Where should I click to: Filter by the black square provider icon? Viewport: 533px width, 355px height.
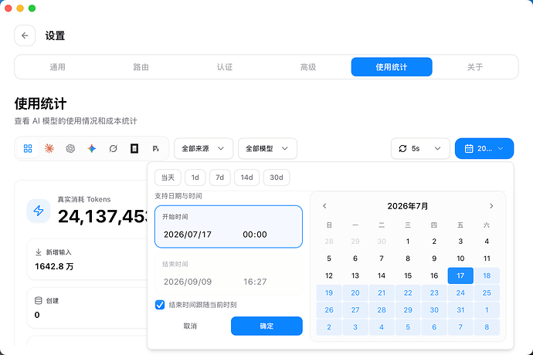(x=134, y=148)
